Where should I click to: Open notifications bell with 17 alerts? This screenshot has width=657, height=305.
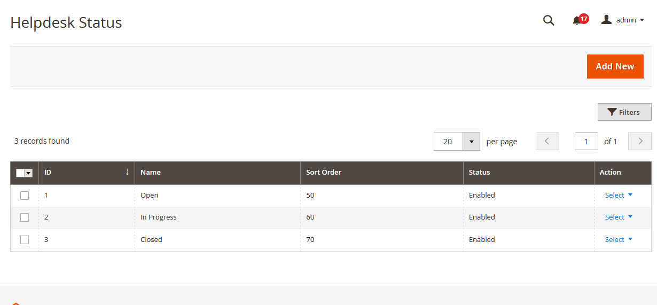click(577, 20)
